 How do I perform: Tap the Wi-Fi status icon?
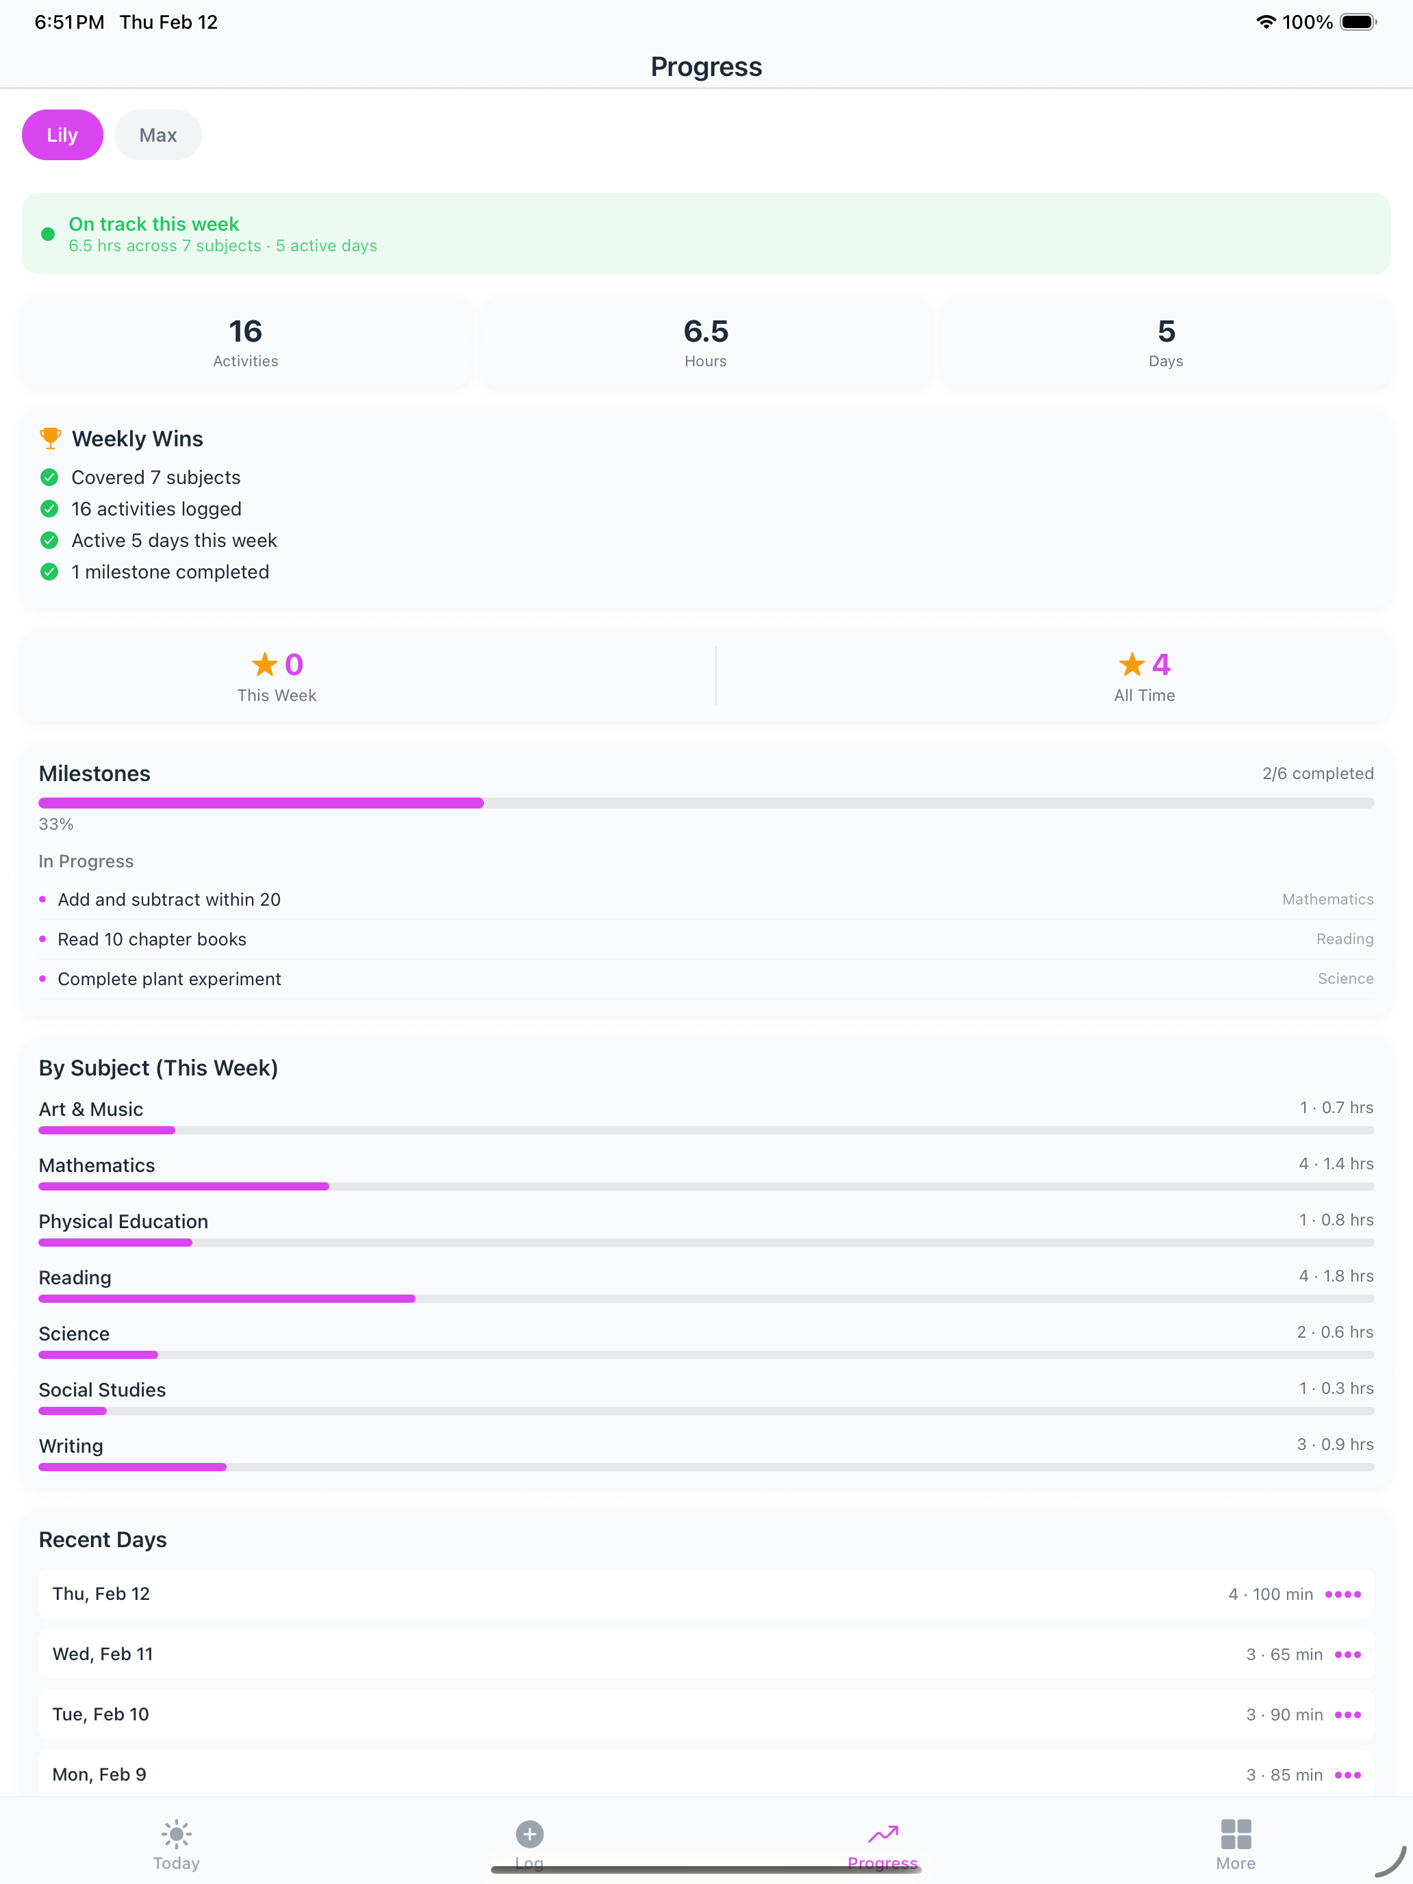coord(1266,22)
